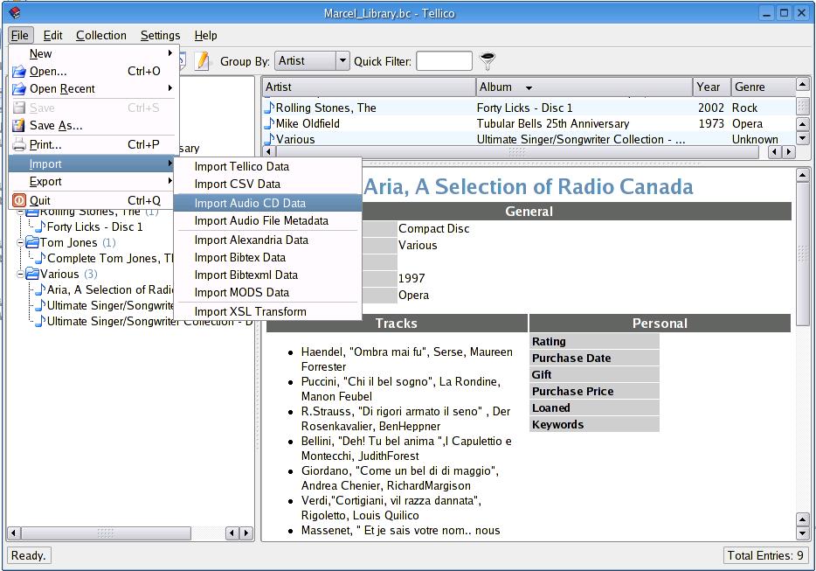Collapse the Various group in tree
816x571 pixels.
click(x=21, y=274)
